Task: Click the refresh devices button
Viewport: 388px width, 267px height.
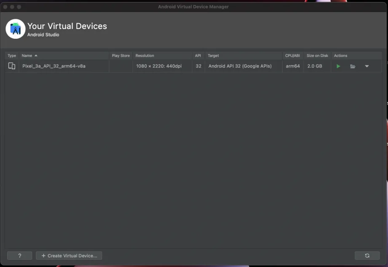Action: coord(367,256)
